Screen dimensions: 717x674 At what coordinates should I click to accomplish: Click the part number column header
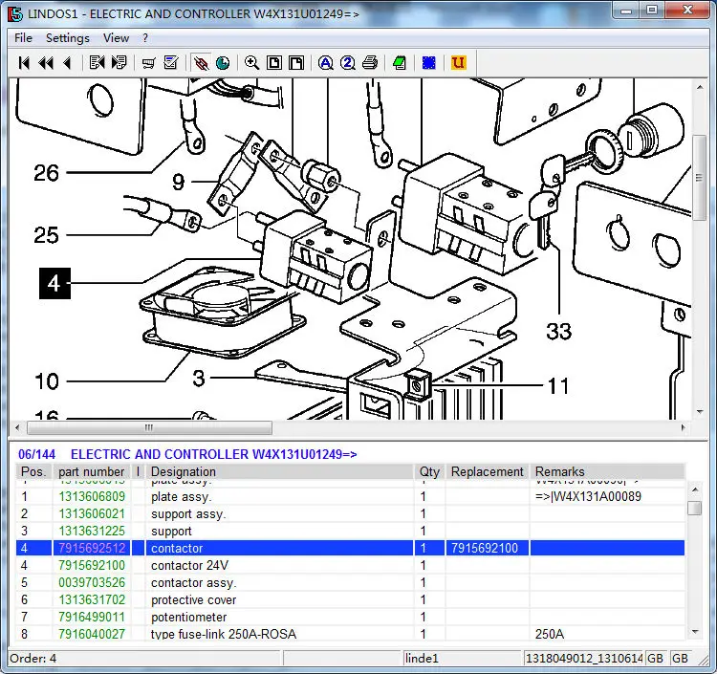92,471
